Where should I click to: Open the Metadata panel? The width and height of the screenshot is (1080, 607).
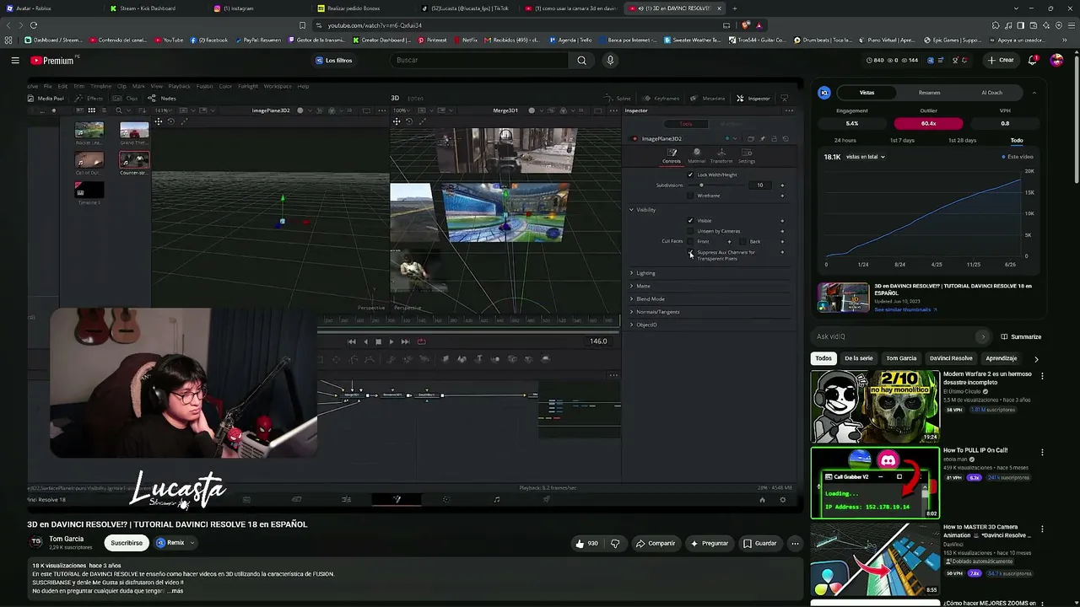(708, 98)
